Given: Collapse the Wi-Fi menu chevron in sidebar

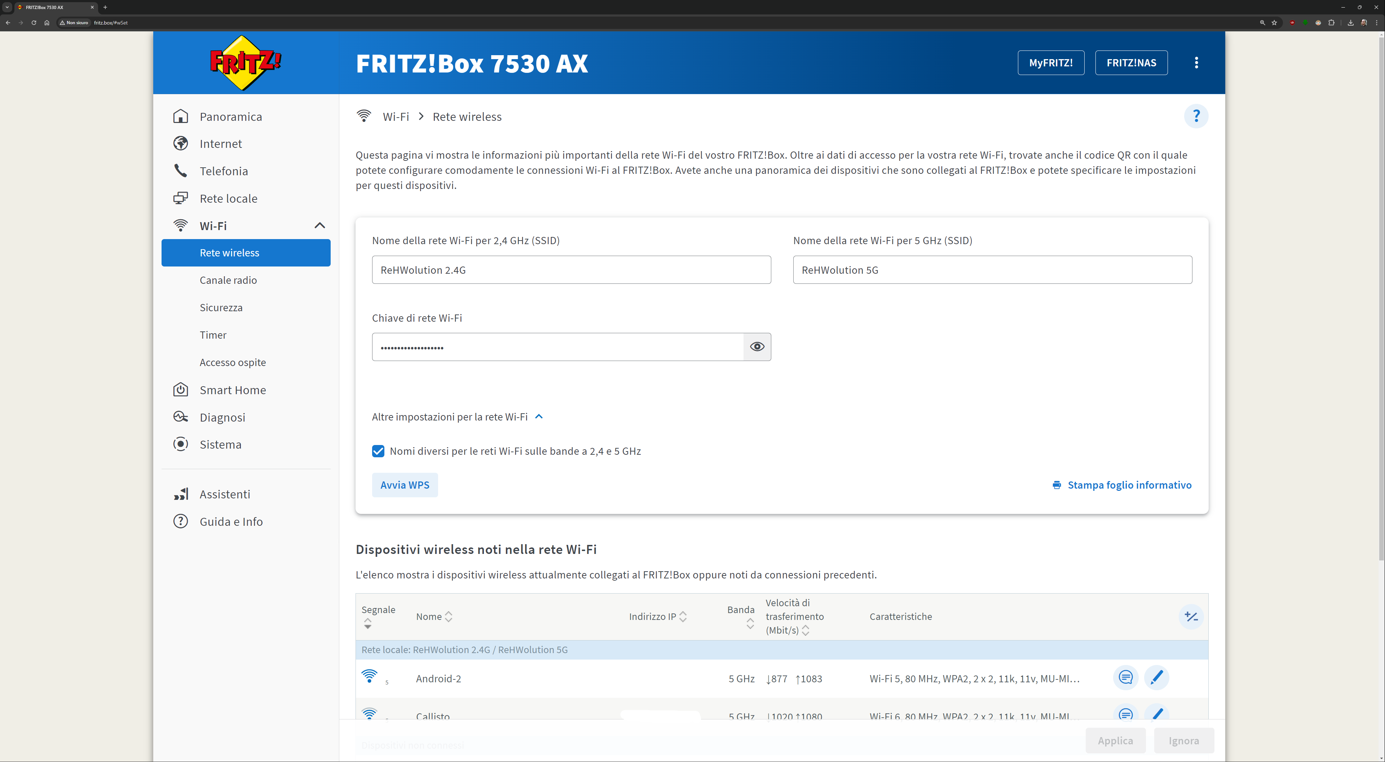Looking at the screenshot, I should (319, 226).
